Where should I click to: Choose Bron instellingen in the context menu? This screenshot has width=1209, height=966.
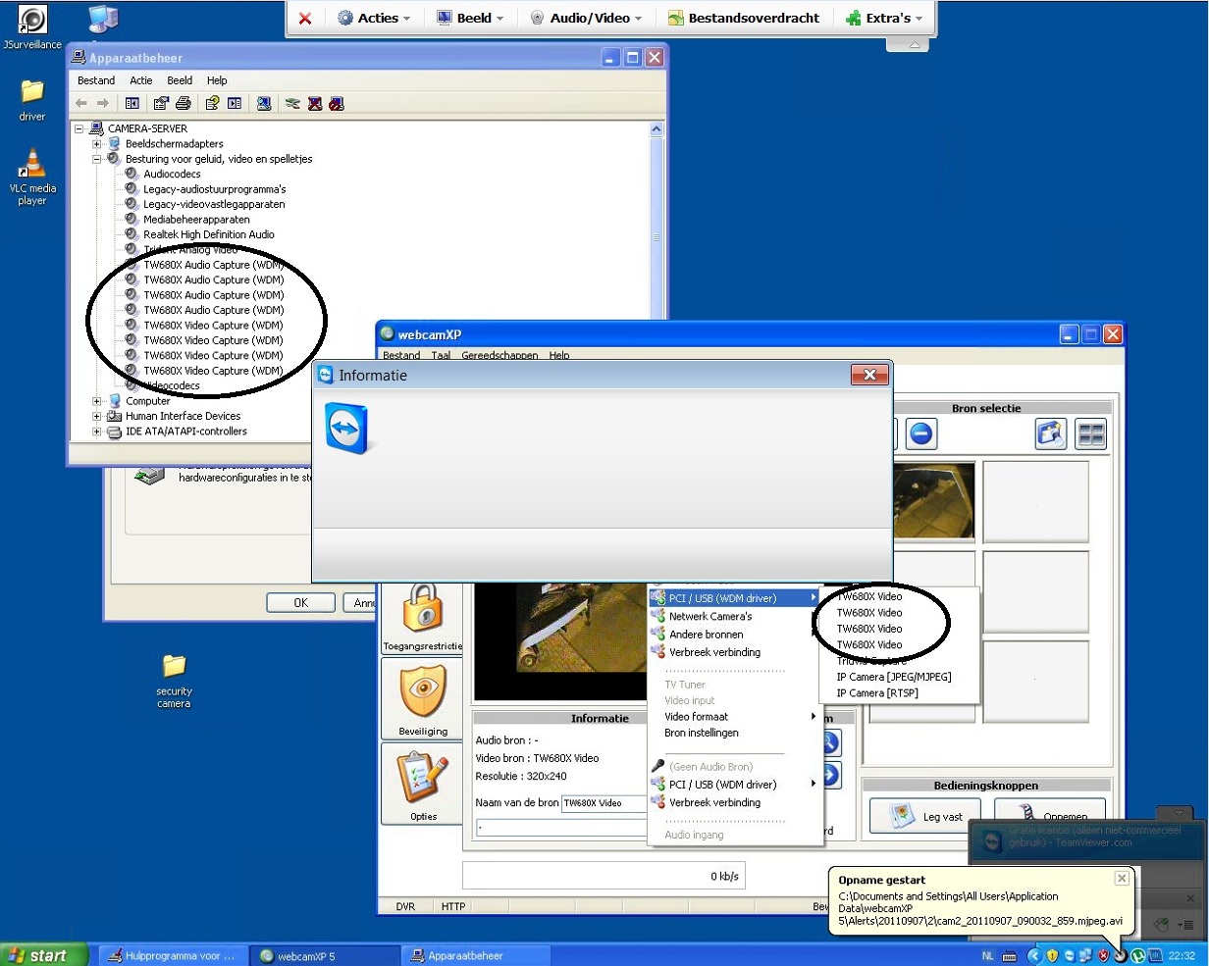pos(735,734)
